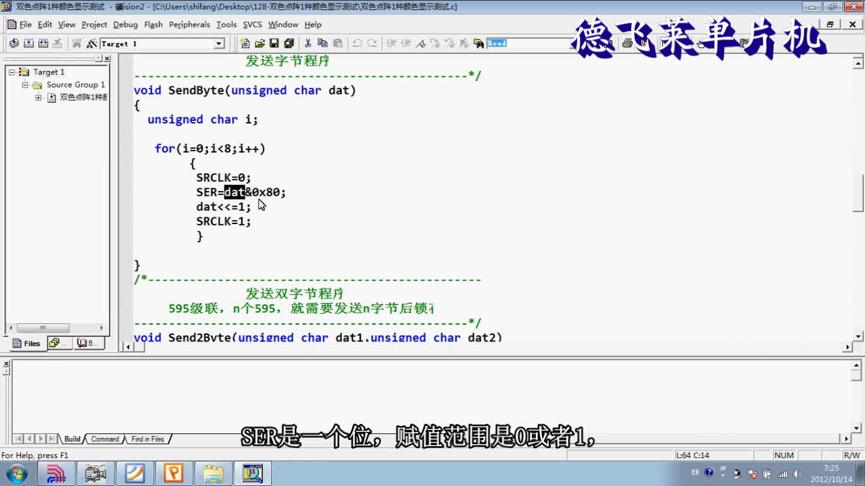Click the Save All icon
Image resolution: width=865 pixels, height=486 pixels.
pyautogui.click(x=289, y=43)
